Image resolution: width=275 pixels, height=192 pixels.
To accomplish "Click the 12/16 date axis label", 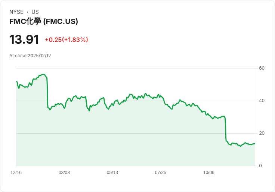I will [16, 173].
